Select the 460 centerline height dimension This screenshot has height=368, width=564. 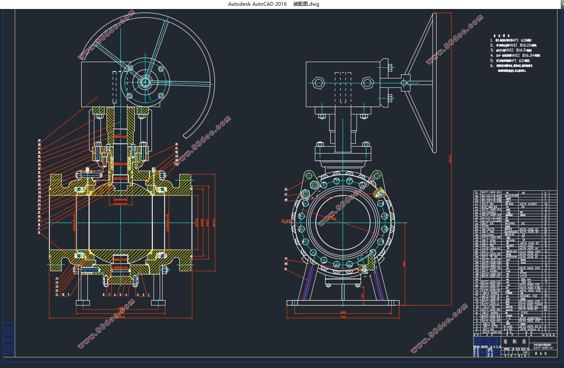404,264
